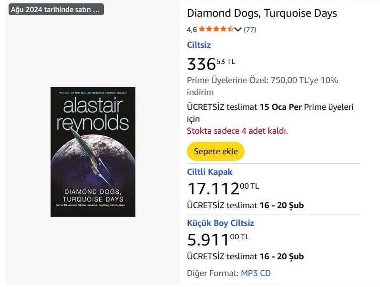
Task: Click the Ağu 2024 purchase badge
Action: pos(56,10)
